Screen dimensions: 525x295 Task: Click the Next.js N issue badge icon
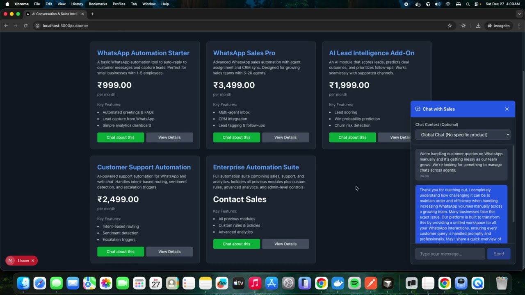click(x=10, y=261)
